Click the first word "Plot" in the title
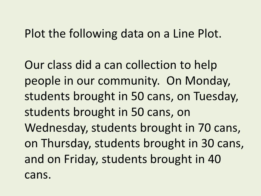 (35, 33)
